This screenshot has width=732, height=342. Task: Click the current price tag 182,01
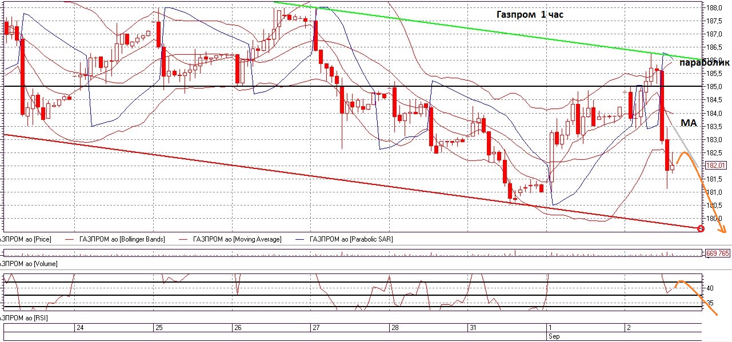pyautogui.click(x=717, y=166)
